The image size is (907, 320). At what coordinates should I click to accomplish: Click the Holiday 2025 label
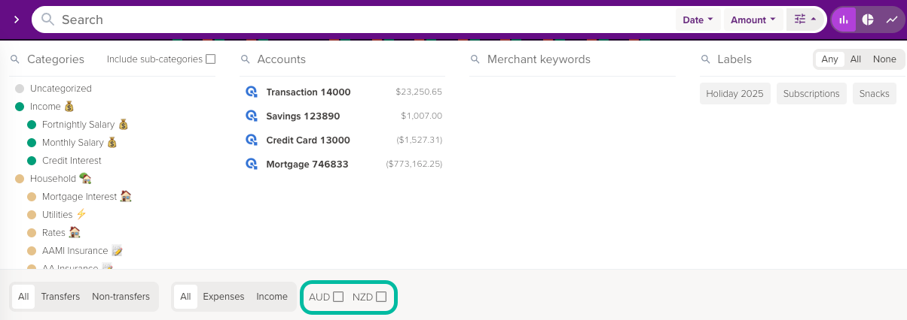tap(734, 94)
